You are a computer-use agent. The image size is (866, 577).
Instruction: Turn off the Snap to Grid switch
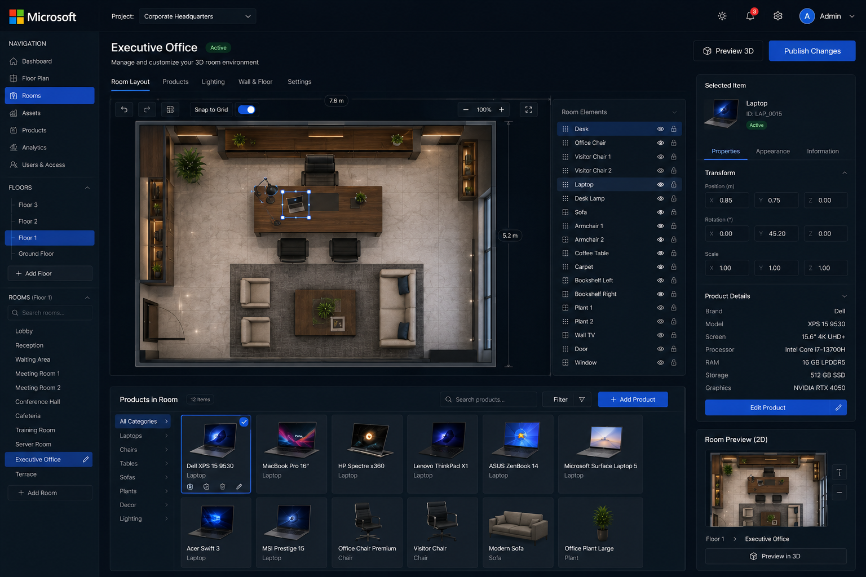click(246, 110)
